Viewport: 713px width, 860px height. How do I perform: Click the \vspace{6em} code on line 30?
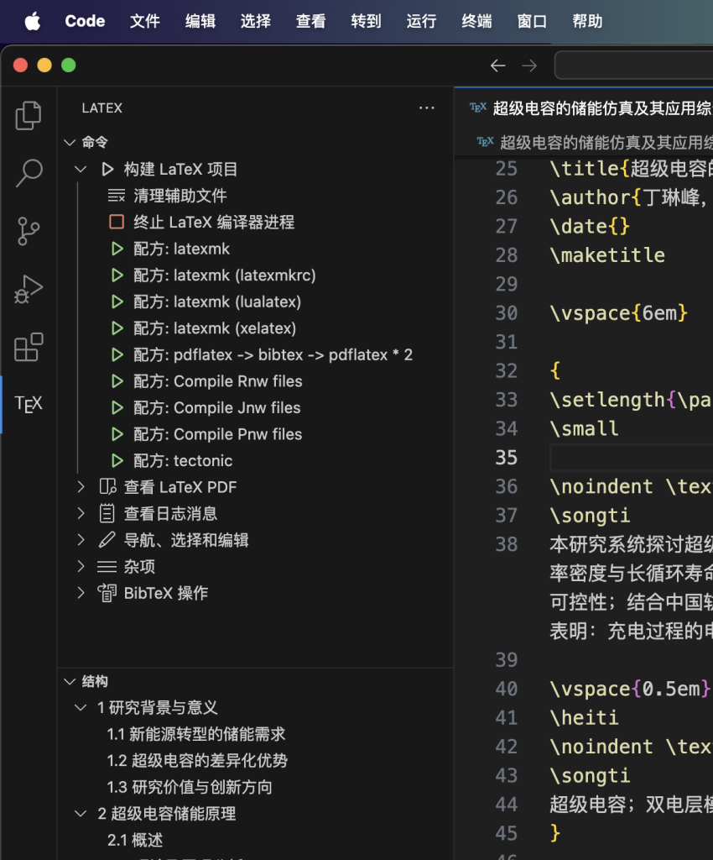point(619,313)
